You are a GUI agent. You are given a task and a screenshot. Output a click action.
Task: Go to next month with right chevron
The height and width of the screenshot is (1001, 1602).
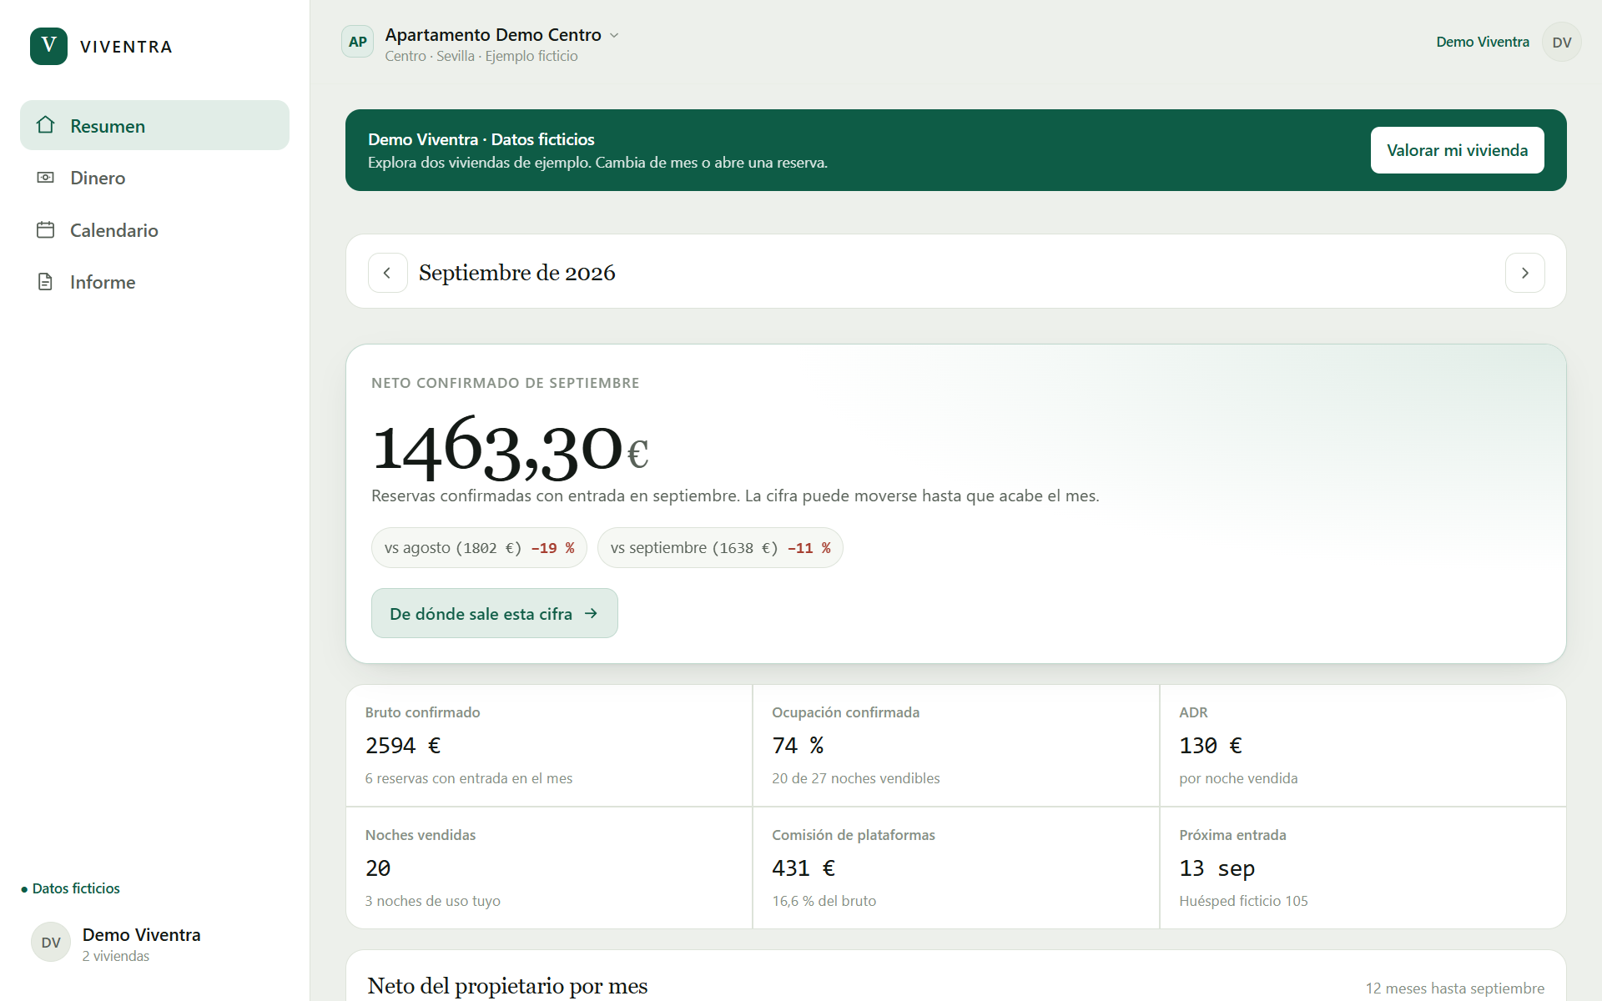click(1524, 273)
